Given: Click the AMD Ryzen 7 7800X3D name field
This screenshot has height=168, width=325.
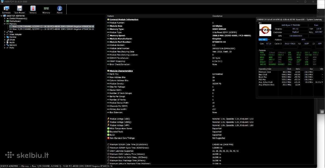Looking at the screenshot, I should tap(291, 25).
